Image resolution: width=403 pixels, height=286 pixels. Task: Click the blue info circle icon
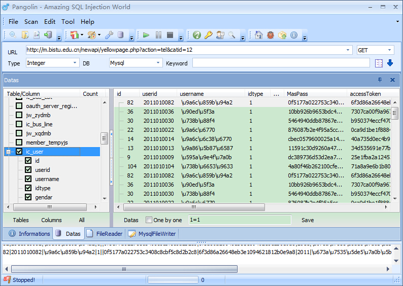pos(294,35)
